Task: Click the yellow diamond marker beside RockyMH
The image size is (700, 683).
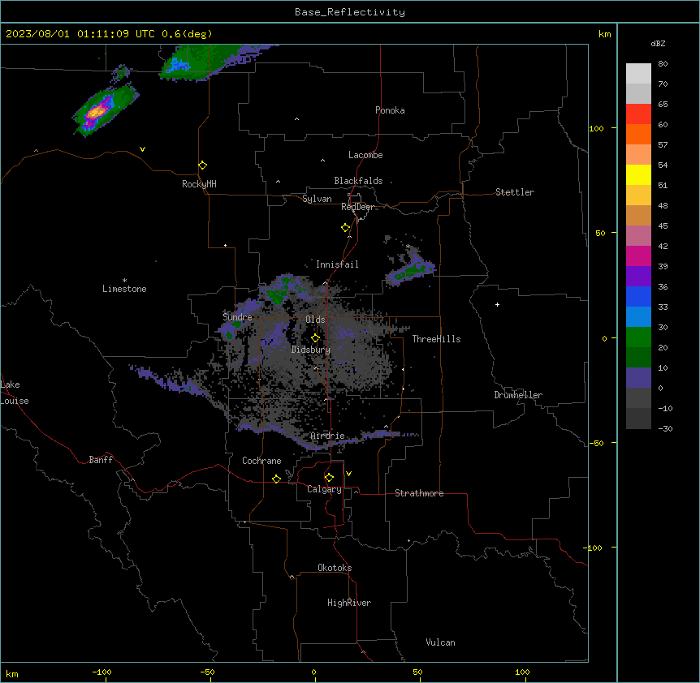Action: (202, 165)
